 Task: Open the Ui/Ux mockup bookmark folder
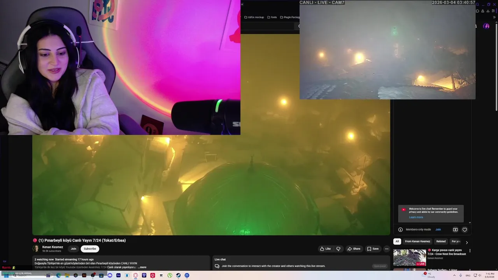coord(254,17)
